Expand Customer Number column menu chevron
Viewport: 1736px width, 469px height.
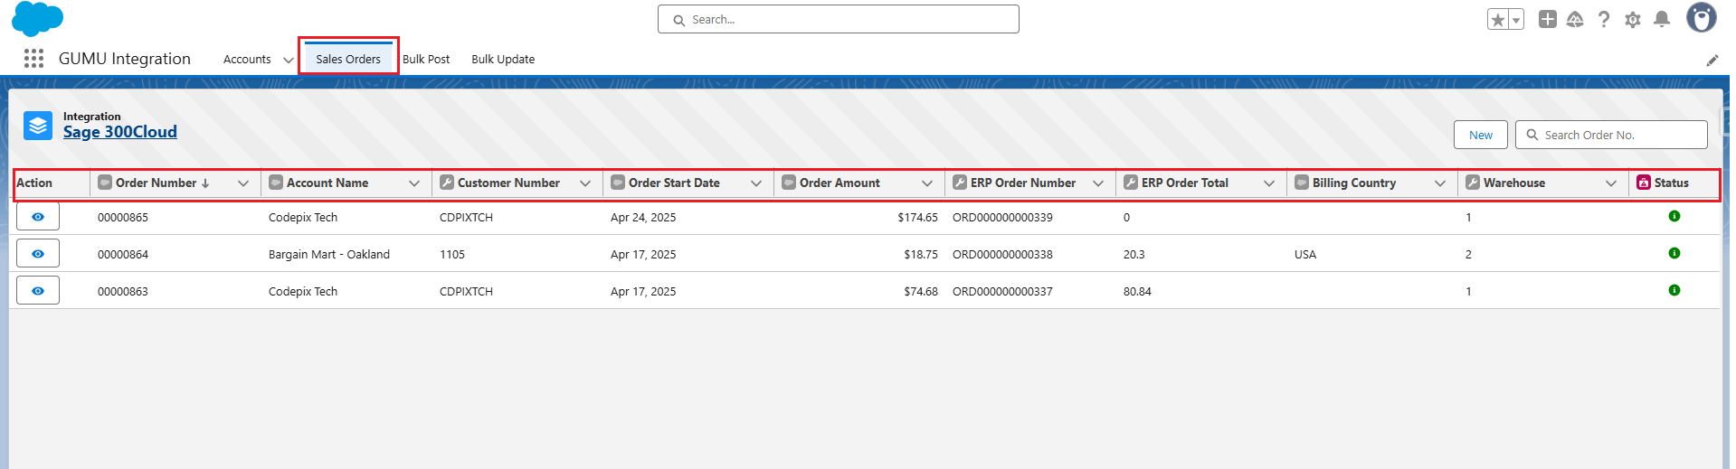coord(585,183)
